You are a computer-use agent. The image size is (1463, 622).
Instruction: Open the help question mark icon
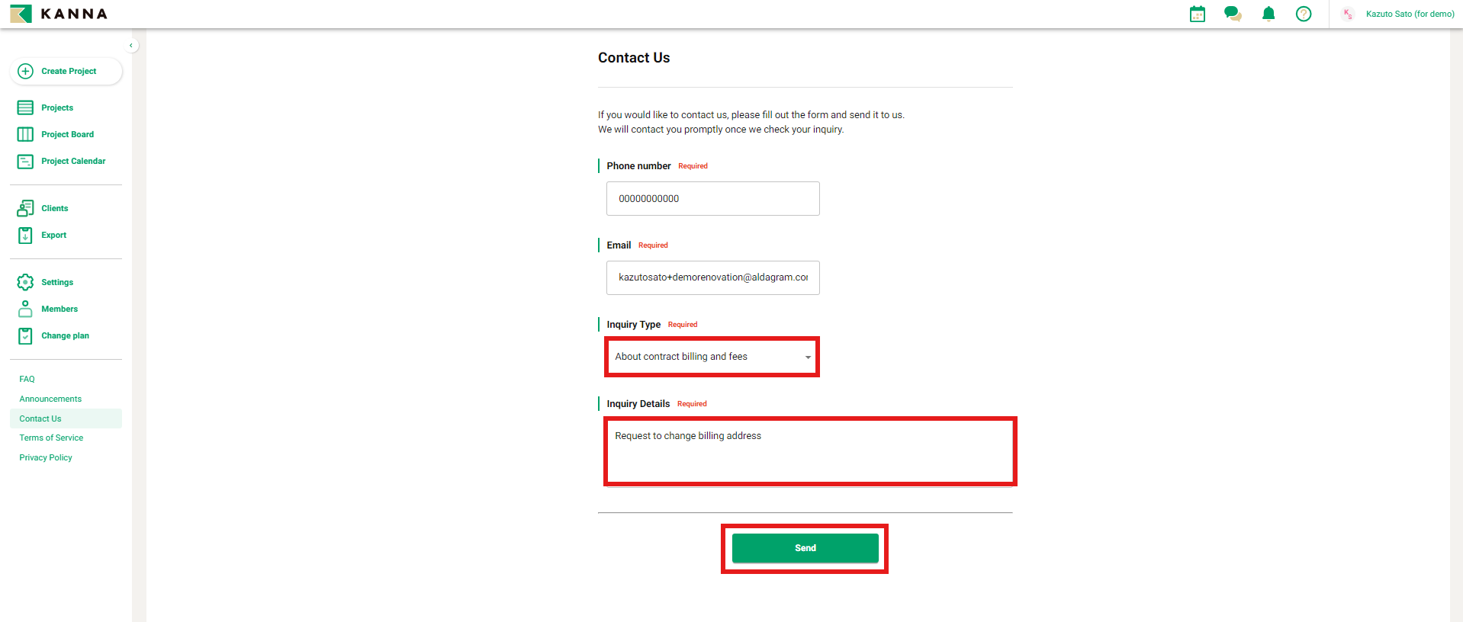[1304, 14]
